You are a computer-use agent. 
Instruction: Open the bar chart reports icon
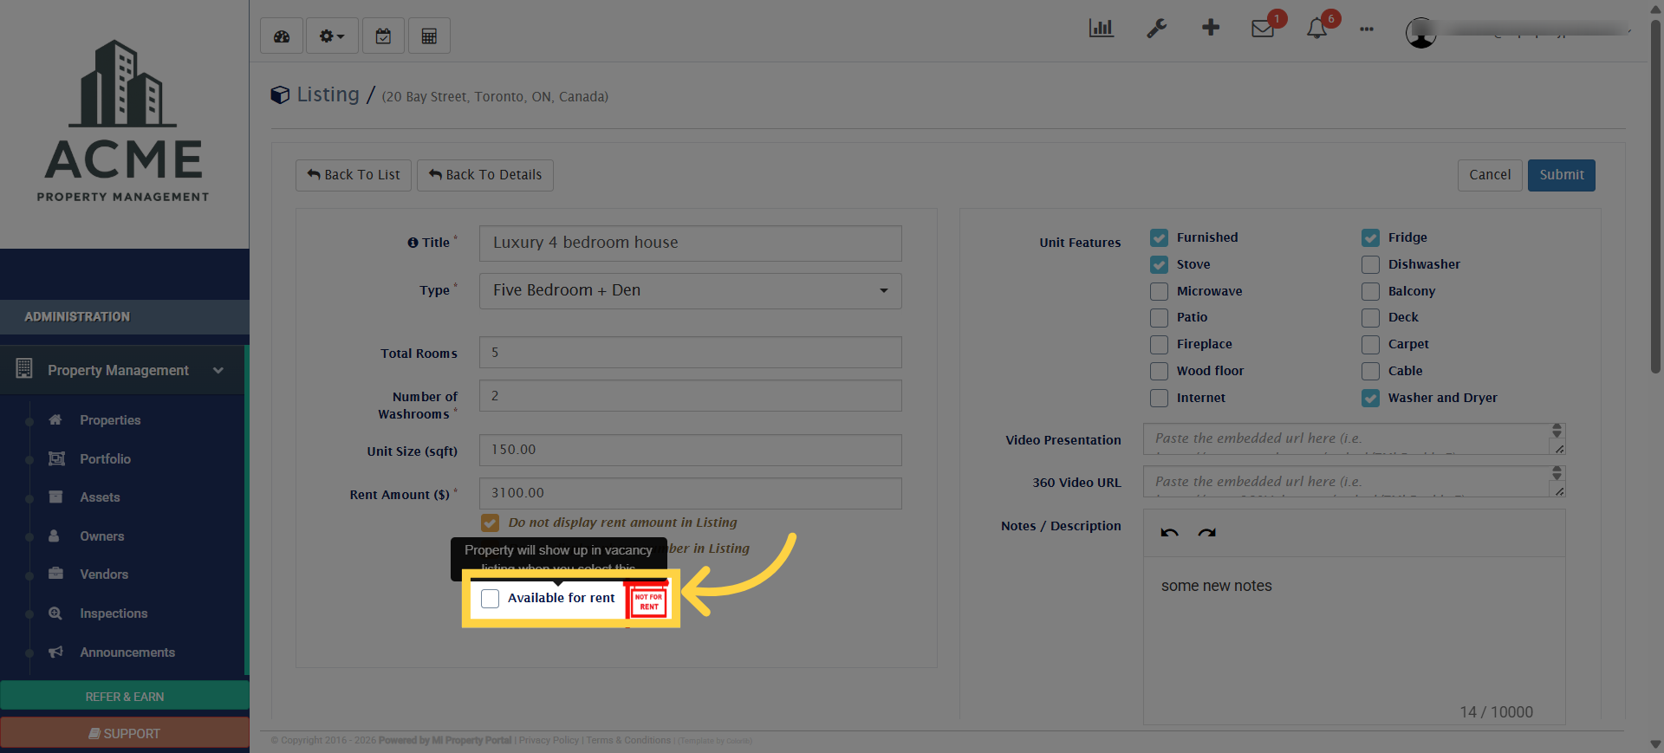click(1102, 28)
